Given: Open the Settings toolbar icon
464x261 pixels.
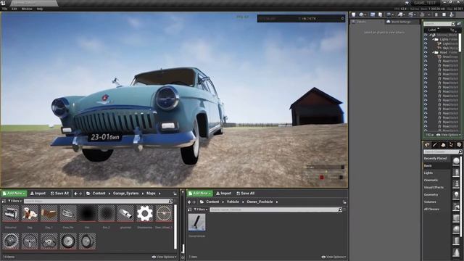Looking at the screenshot, I should point(389,14).
